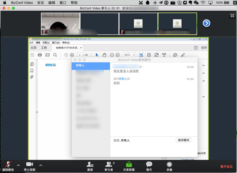Expand first chevron in Acrobat right pane
The width and height of the screenshot is (237, 173).
coord(204,65)
